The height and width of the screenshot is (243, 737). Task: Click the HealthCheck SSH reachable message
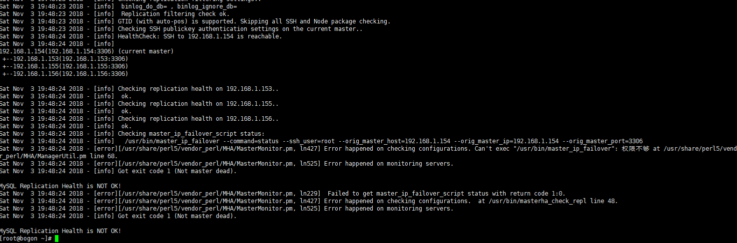click(x=200, y=36)
